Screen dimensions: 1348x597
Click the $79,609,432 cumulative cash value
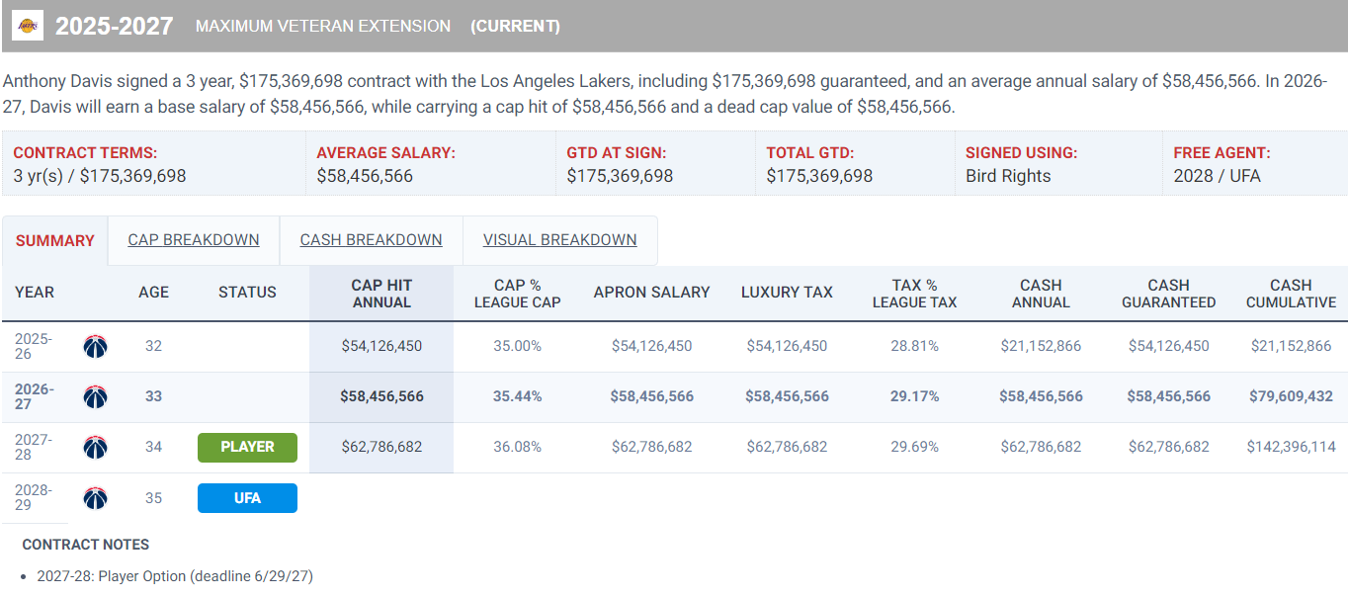[1291, 396]
